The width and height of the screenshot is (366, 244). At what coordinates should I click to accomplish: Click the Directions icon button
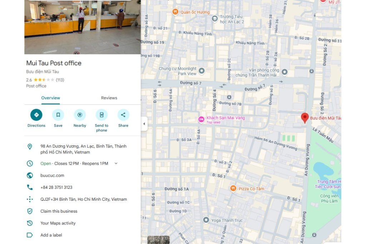point(36,115)
